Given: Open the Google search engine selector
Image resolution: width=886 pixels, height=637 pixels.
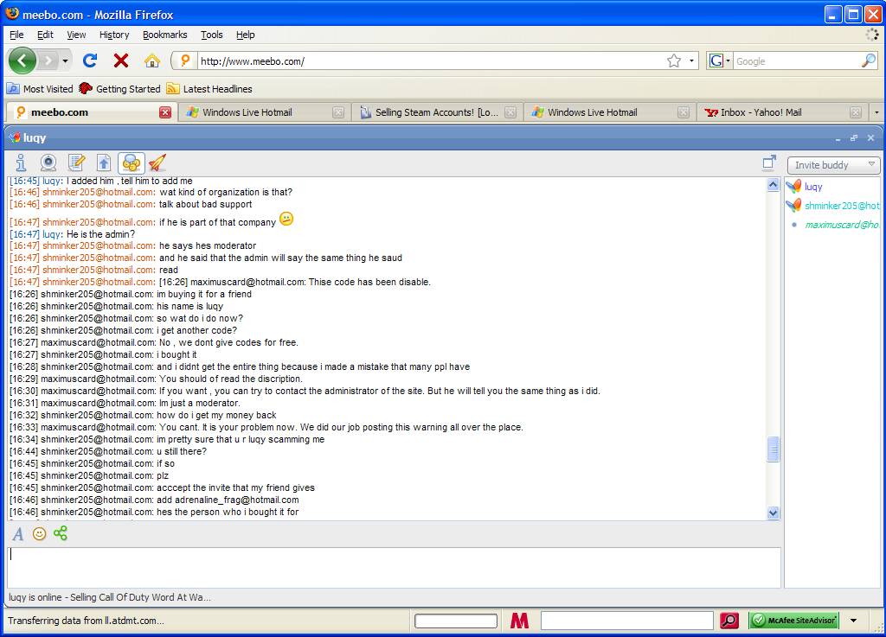Looking at the screenshot, I should (720, 61).
